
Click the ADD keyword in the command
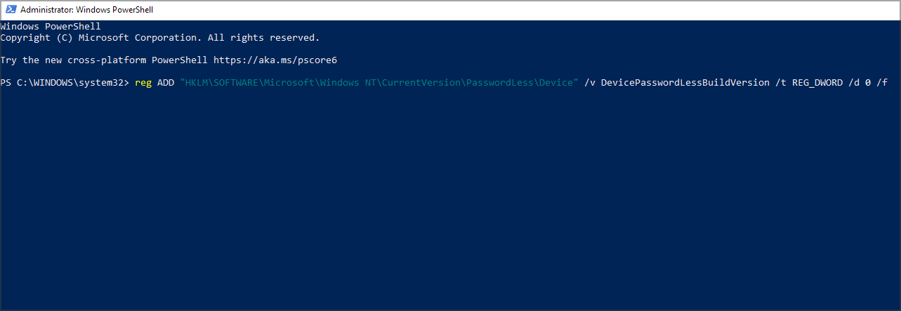pyautogui.click(x=166, y=83)
